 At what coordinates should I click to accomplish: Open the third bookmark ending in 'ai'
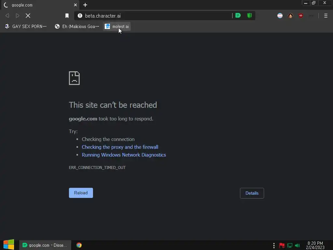pyautogui.click(x=117, y=26)
